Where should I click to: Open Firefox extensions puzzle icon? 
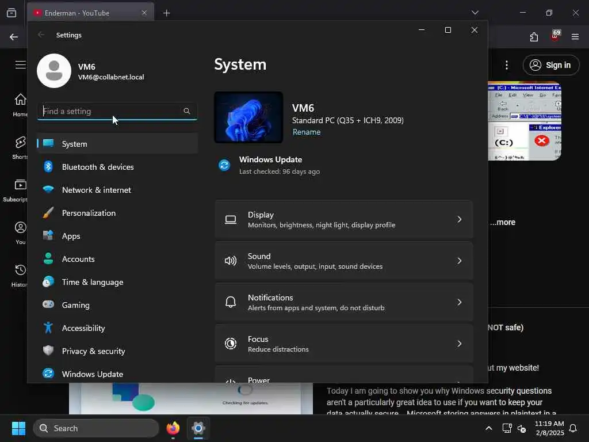point(534,37)
